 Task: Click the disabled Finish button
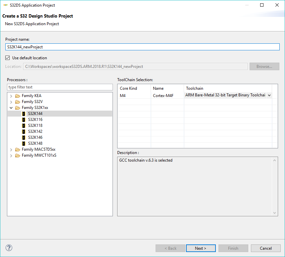coord(233,248)
